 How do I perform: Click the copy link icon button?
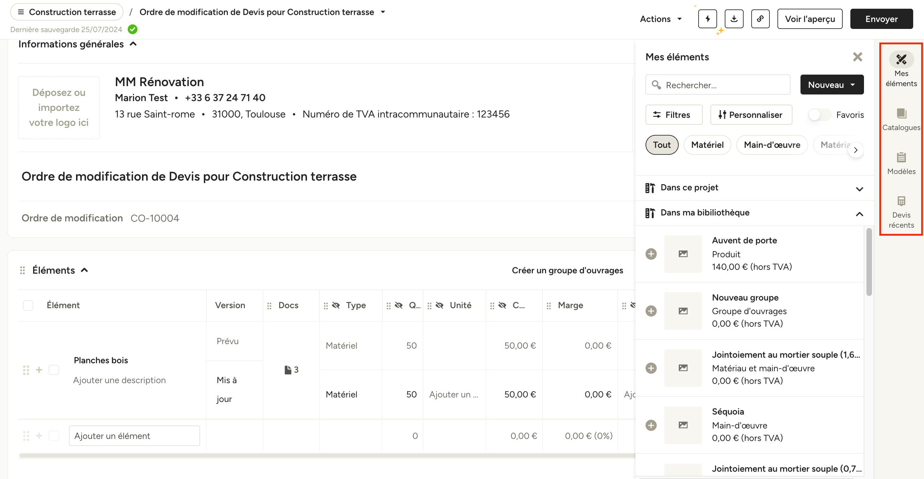click(x=760, y=19)
